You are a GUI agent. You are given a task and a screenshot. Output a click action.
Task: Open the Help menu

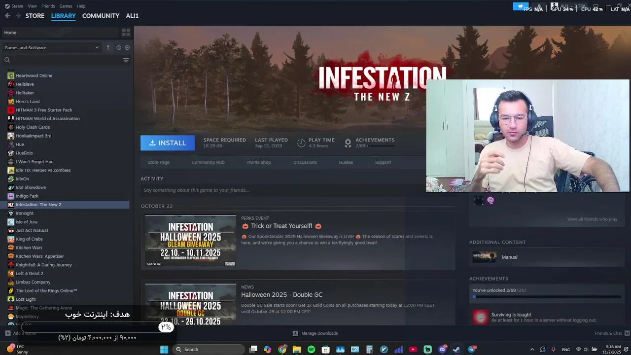pyautogui.click(x=81, y=6)
